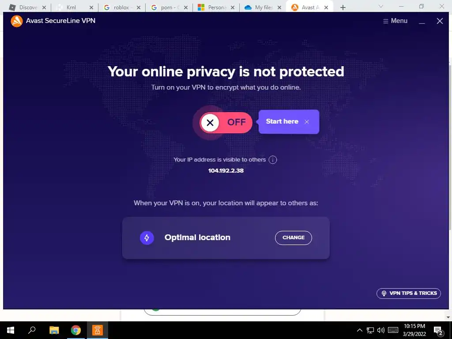Click the CHANGE location button
Viewport: 452px width, 339px height.
tap(294, 237)
